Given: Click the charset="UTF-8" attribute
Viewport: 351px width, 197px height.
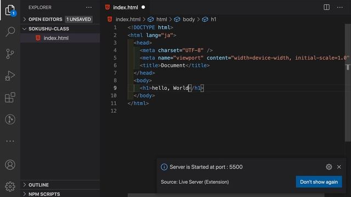Looking at the screenshot, I should [180, 50].
